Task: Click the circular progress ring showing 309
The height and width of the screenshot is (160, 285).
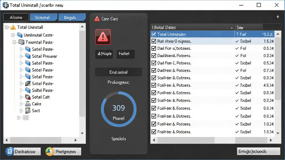Action: click(x=119, y=109)
